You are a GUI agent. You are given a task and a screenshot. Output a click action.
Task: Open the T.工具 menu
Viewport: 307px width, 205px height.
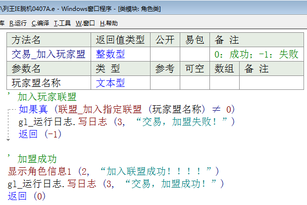click(x=62, y=23)
